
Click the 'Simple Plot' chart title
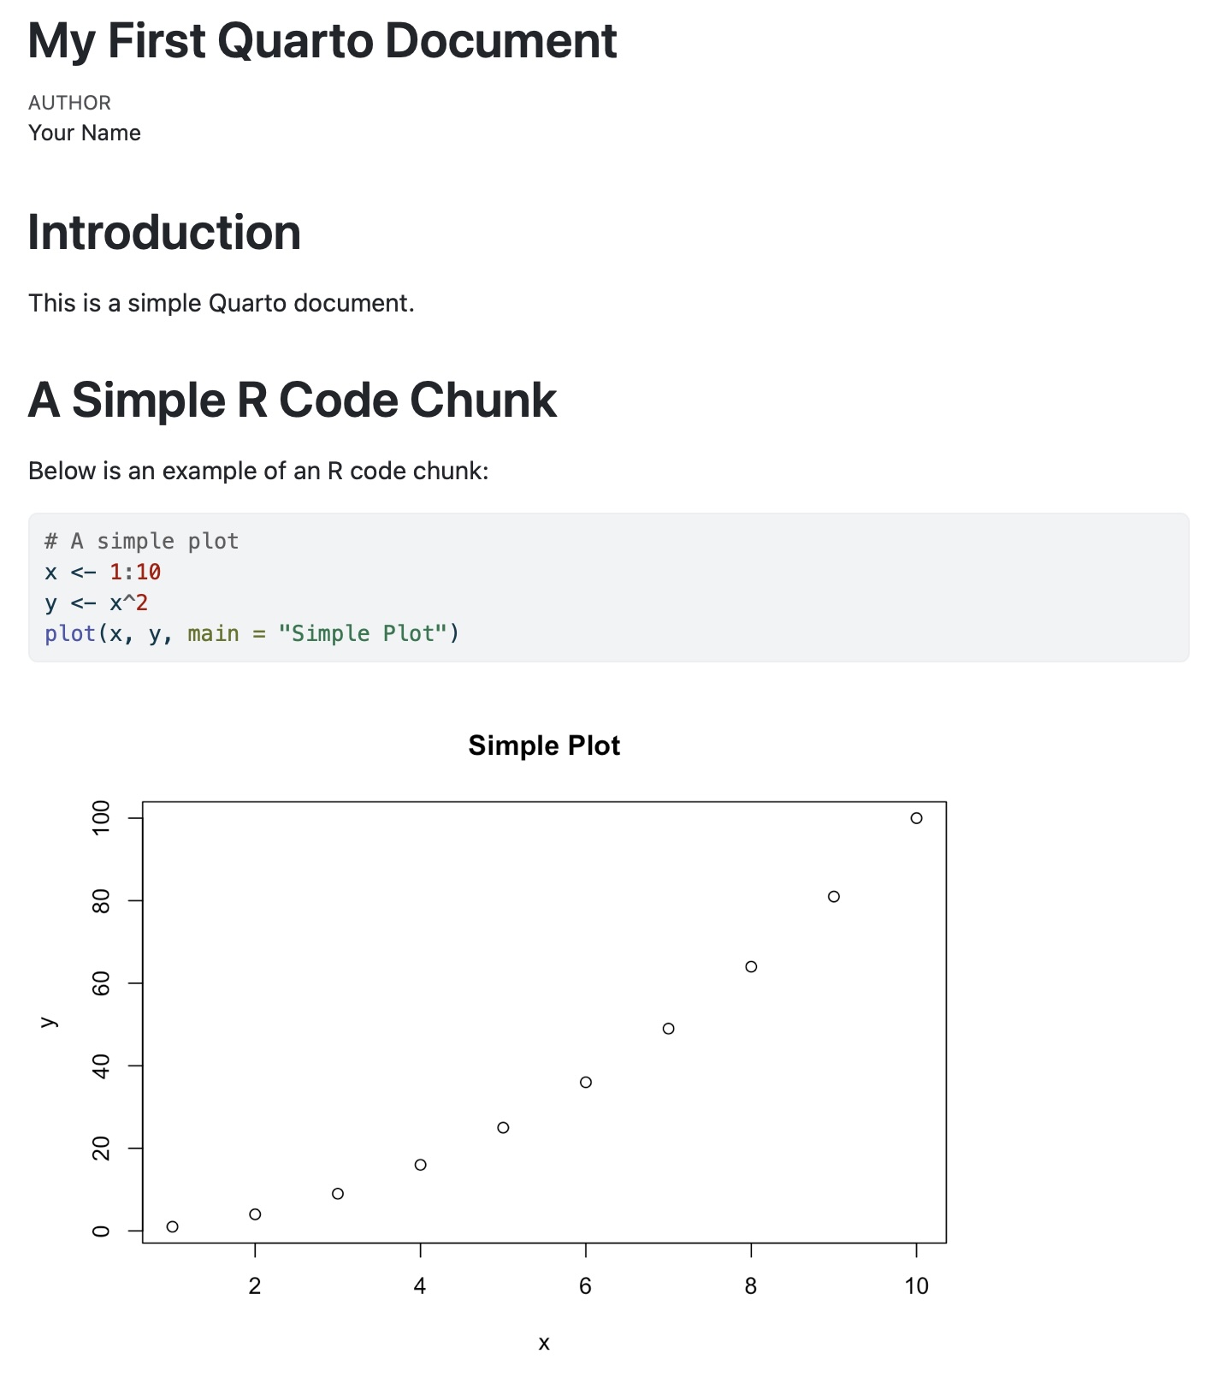(x=544, y=745)
